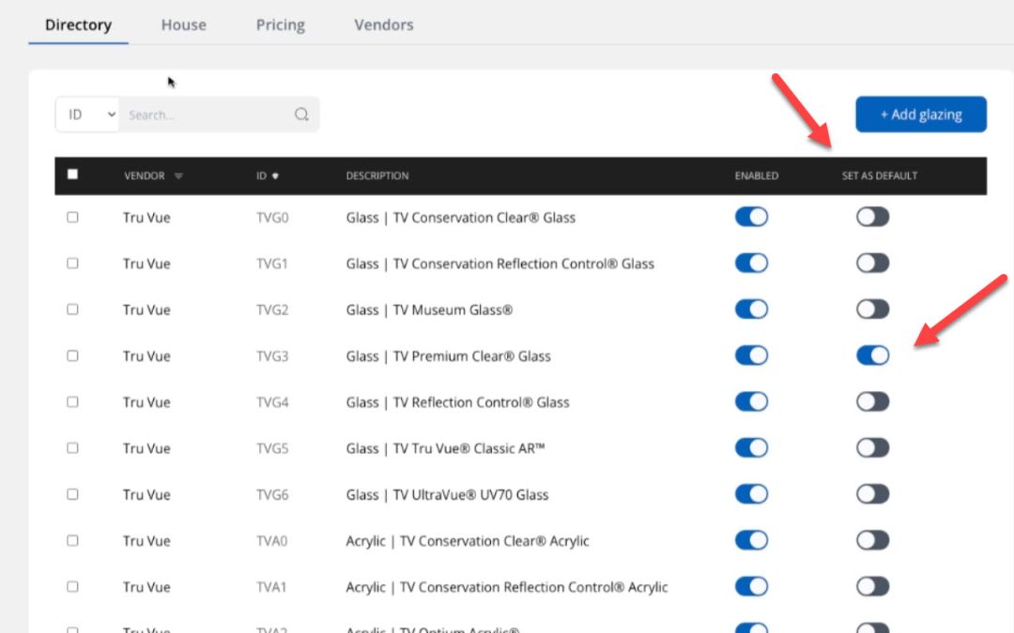Open the House tab
Screen dimensions: 1014x633
point(184,24)
